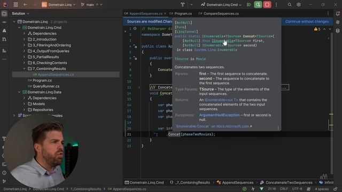Open the Structure tool window
The height and width of the screenshot is (192, 342).
[4, 51]
